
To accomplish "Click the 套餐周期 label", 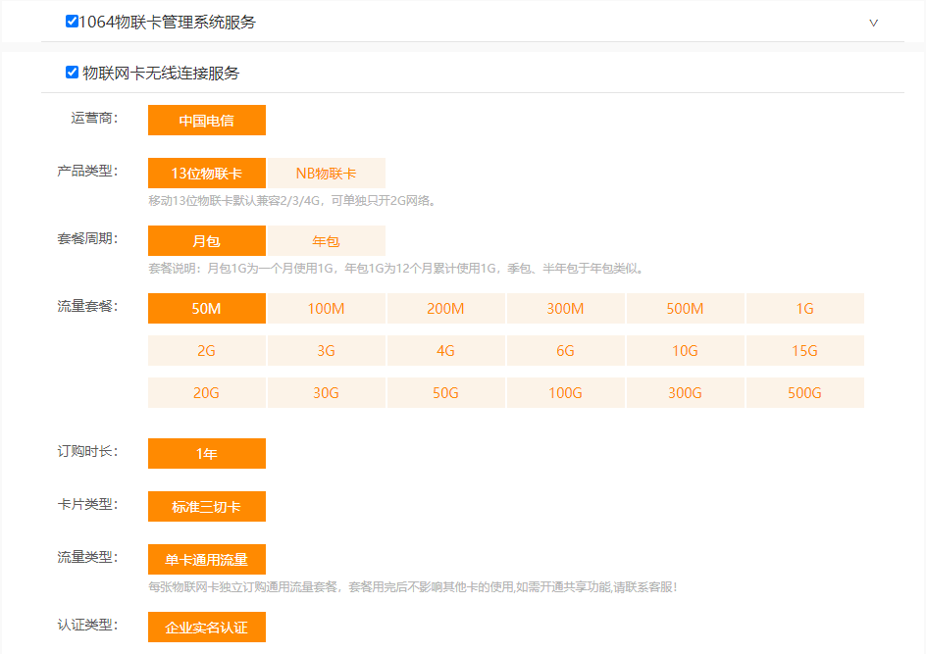I will pos(87,238).
